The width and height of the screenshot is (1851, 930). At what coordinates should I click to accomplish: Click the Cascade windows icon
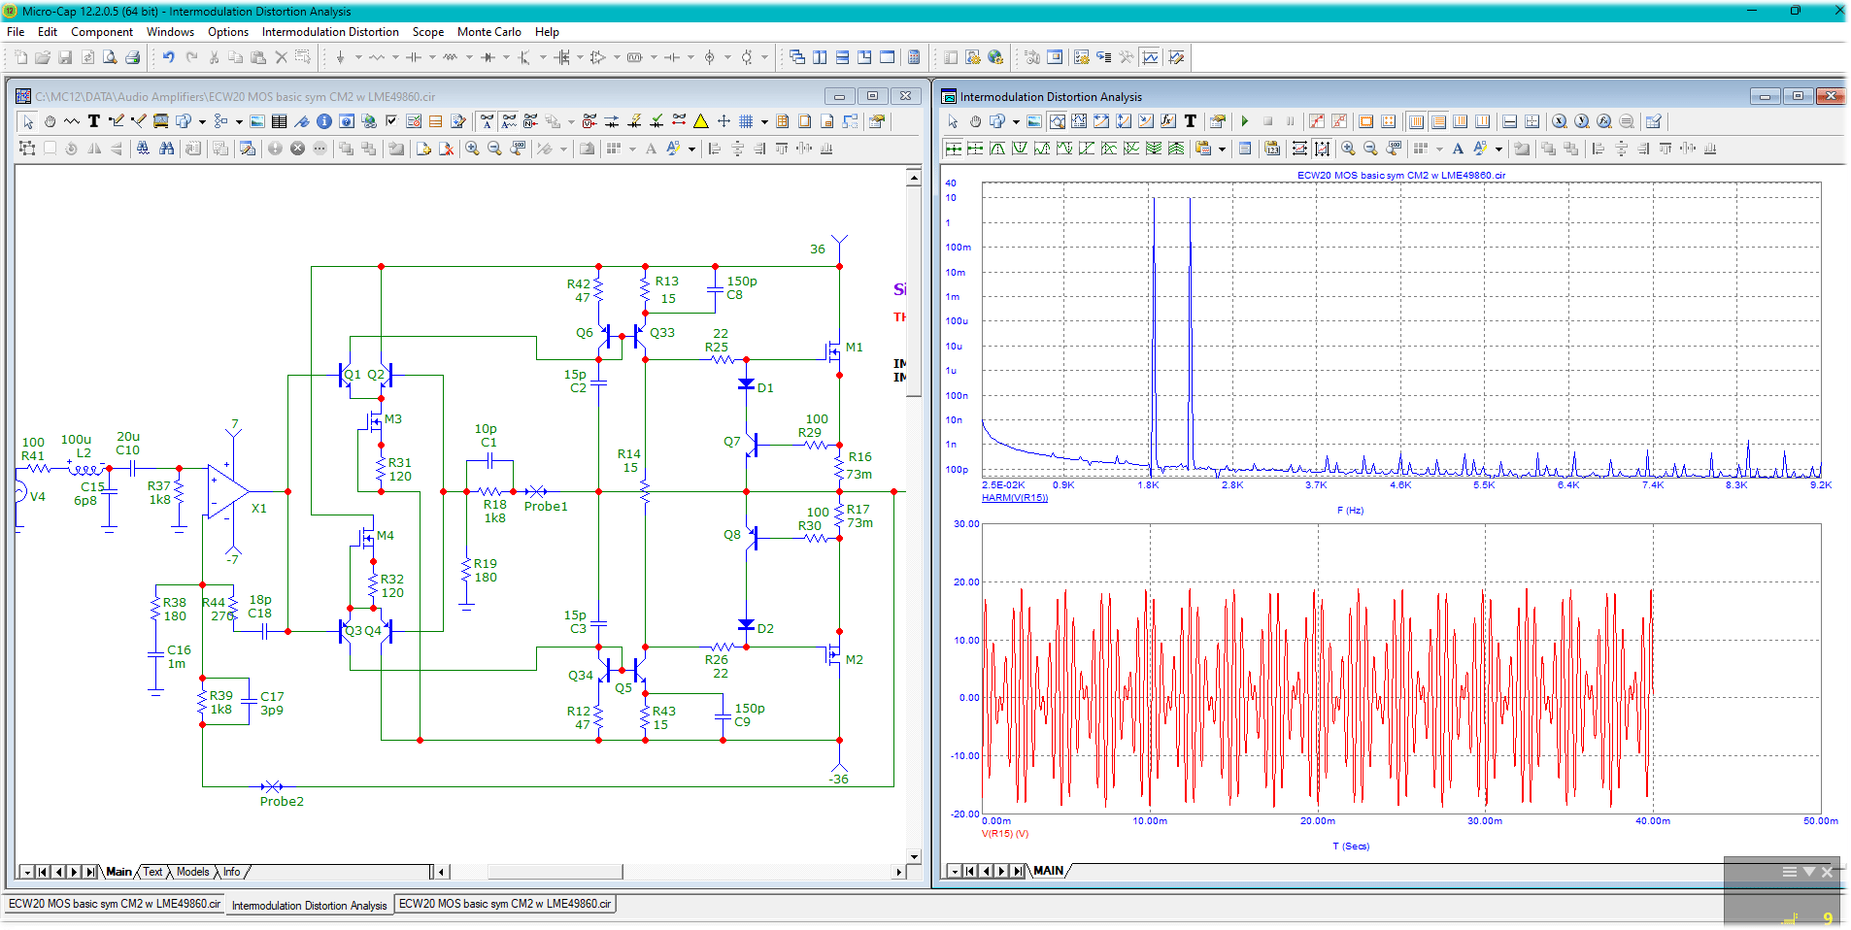[x=797, y=57]
